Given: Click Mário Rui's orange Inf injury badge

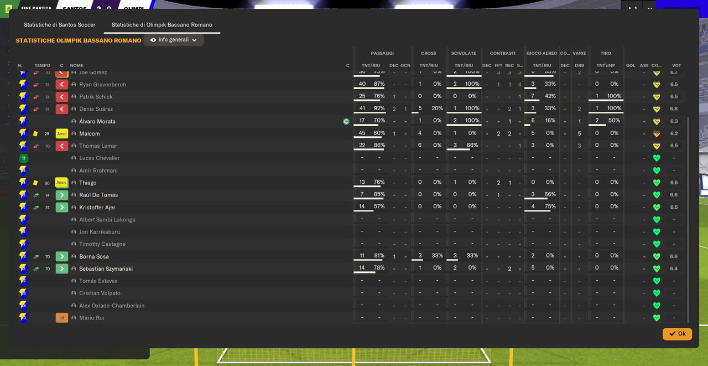Looking at the screenshot, I should 62,318.
